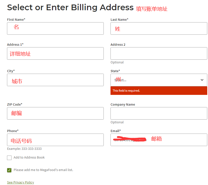Click the 'Add to Address Book' label text
The image size is (208, 185).
29,158
